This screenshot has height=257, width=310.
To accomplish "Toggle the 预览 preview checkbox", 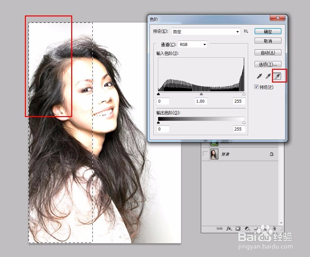I will click(x=256, y=87).
